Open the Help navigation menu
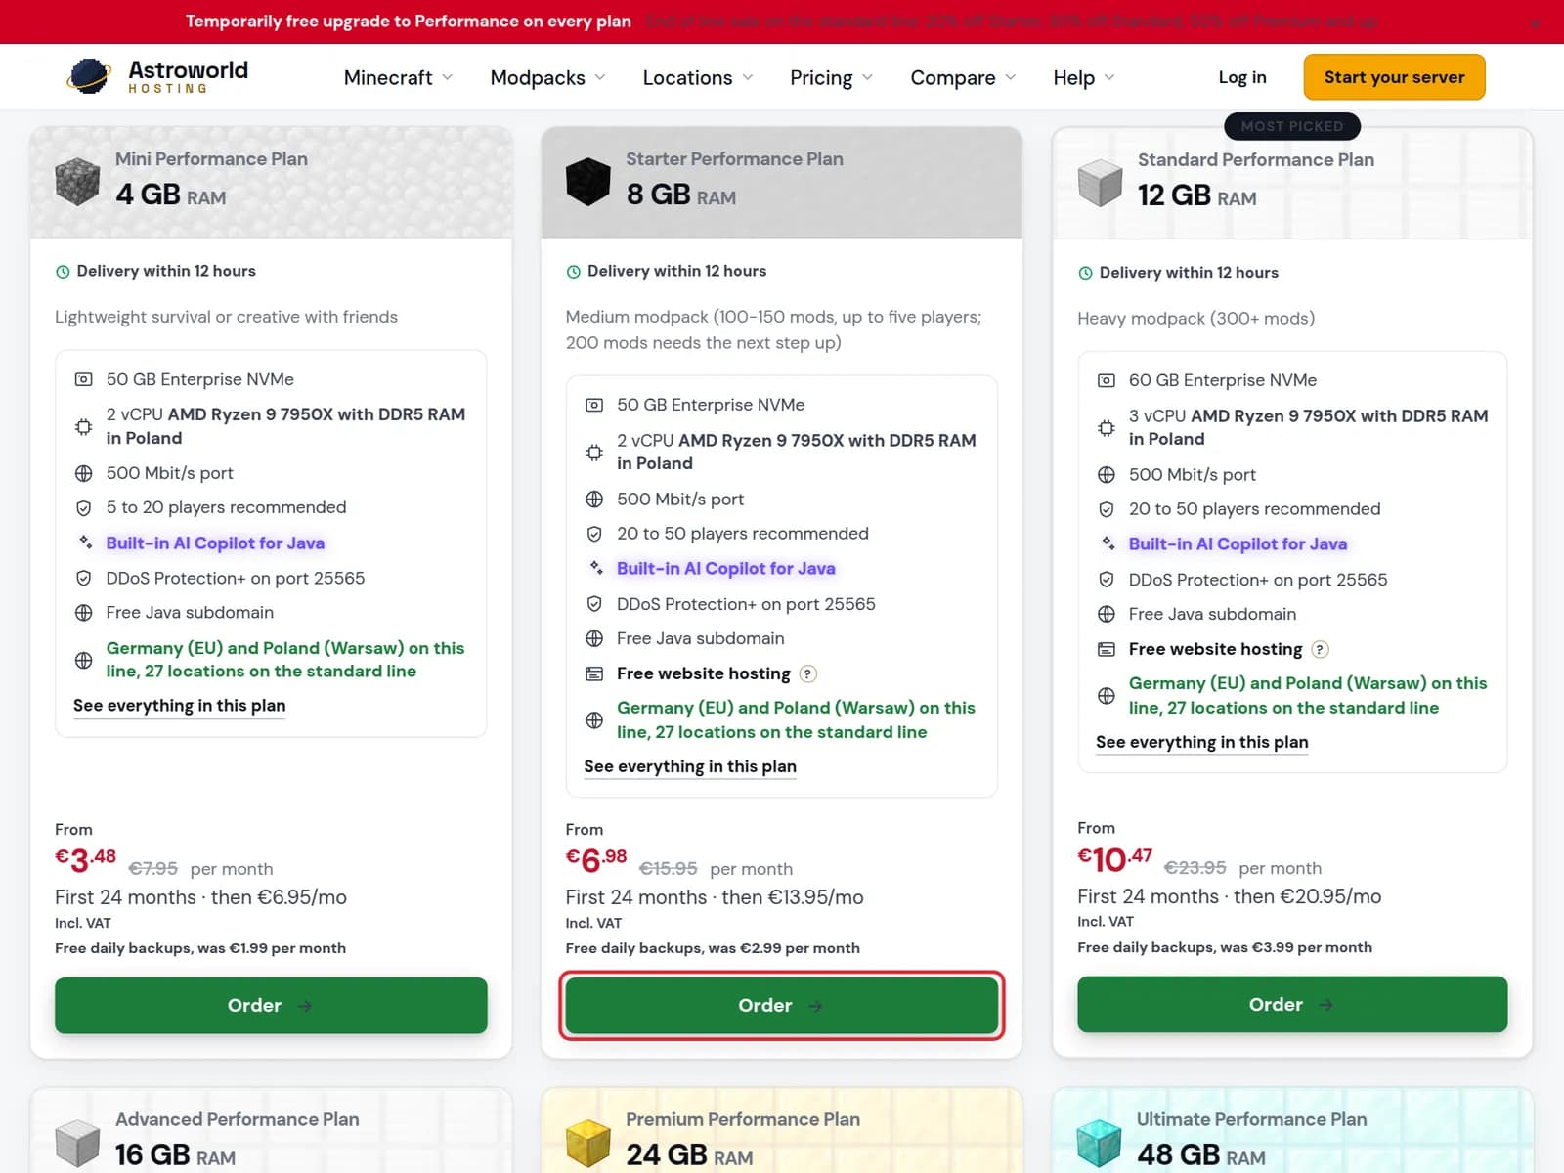This screenshot has height=1173, width=1564. tap(1083, 78)
